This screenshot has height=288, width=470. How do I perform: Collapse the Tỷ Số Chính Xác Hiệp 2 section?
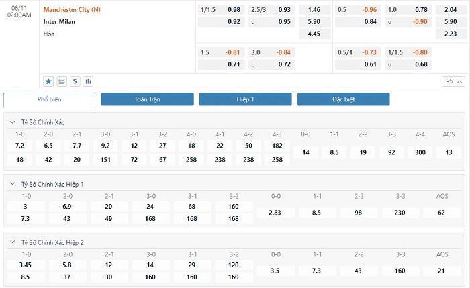coord(13,242)
